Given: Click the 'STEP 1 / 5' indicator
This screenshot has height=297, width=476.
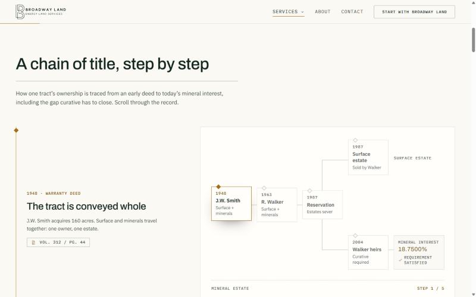Looking at the screenshot, I should click(430, 289).
